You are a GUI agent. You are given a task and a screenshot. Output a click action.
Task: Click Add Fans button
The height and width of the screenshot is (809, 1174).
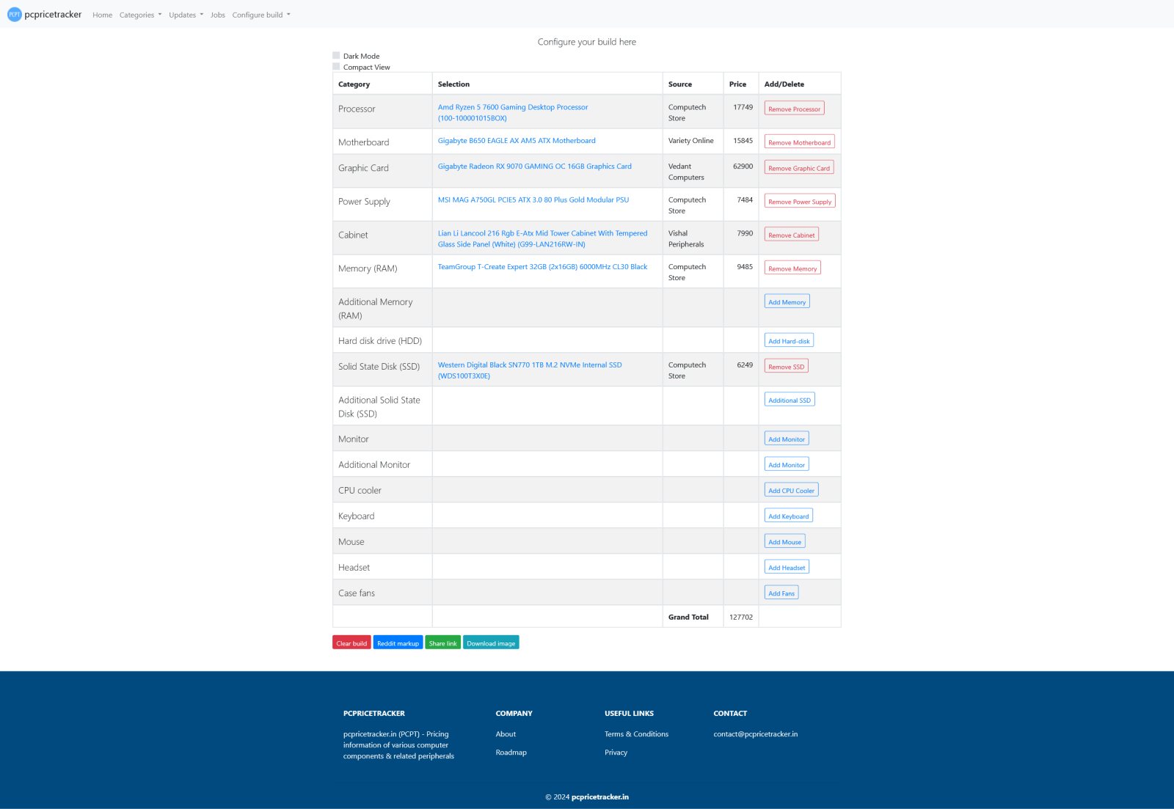(781, 593)
